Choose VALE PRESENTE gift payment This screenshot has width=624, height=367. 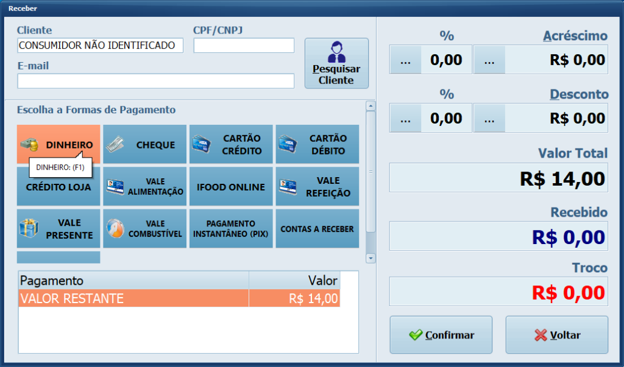coord(58,229)
